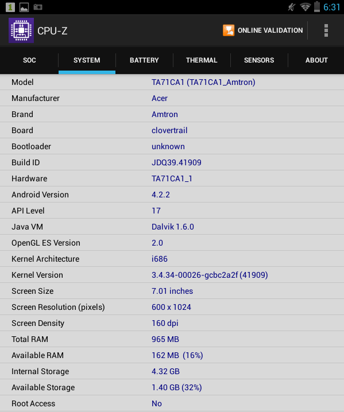Tap API Level value 17
This screenshot has width=344, height=412.
156,211
